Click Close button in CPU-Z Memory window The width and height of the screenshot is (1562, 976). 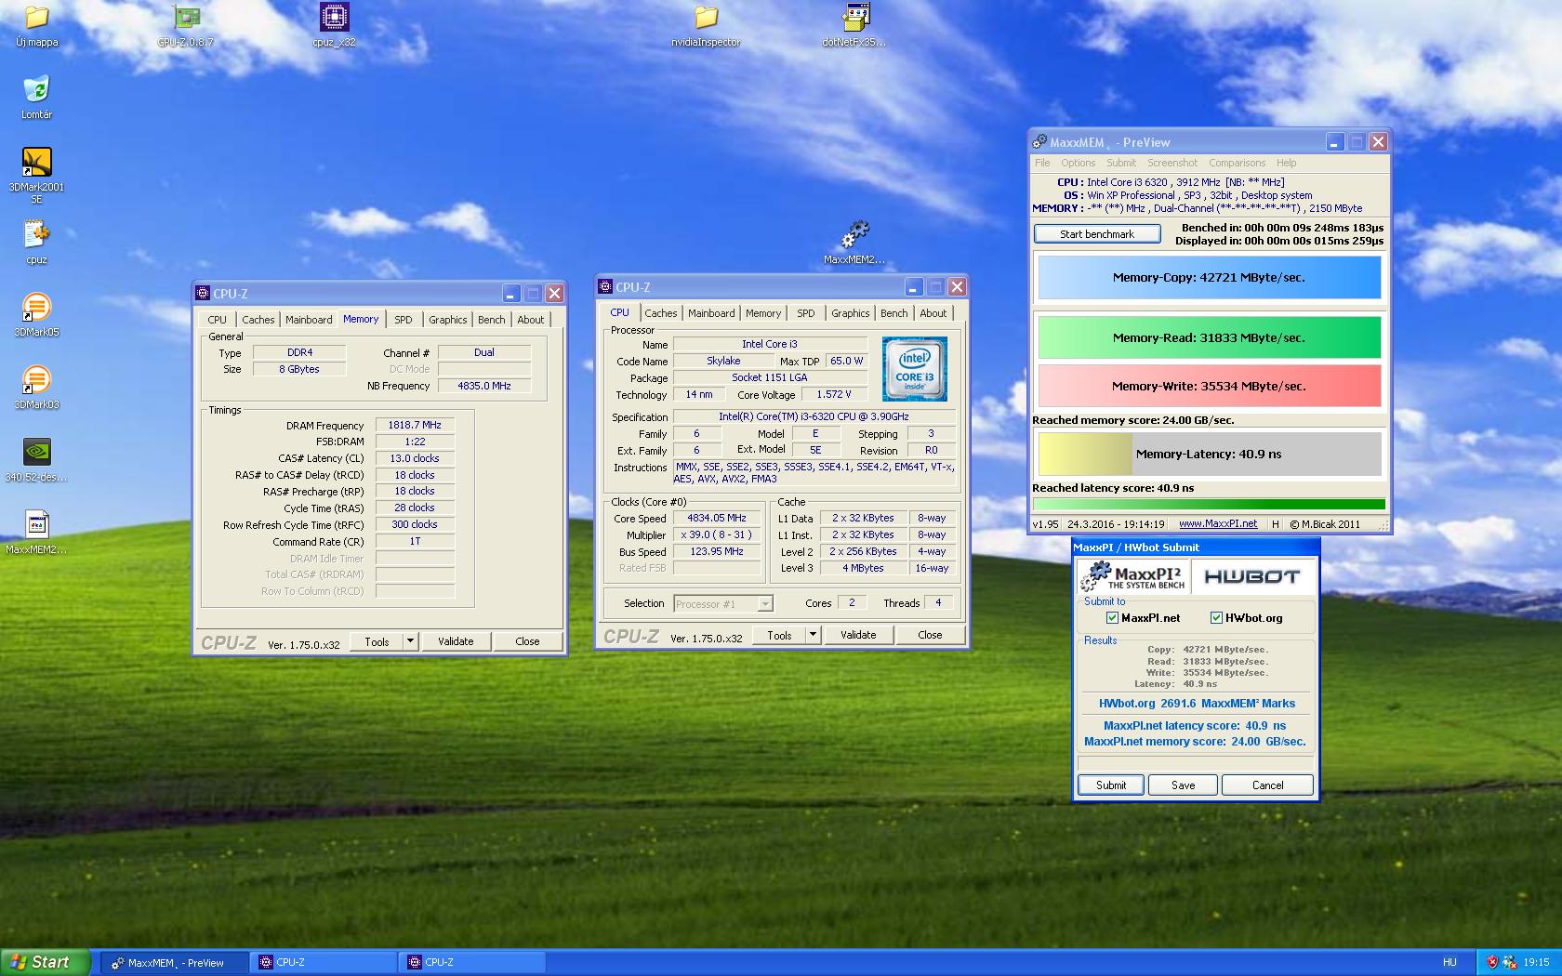click(527, 641)
